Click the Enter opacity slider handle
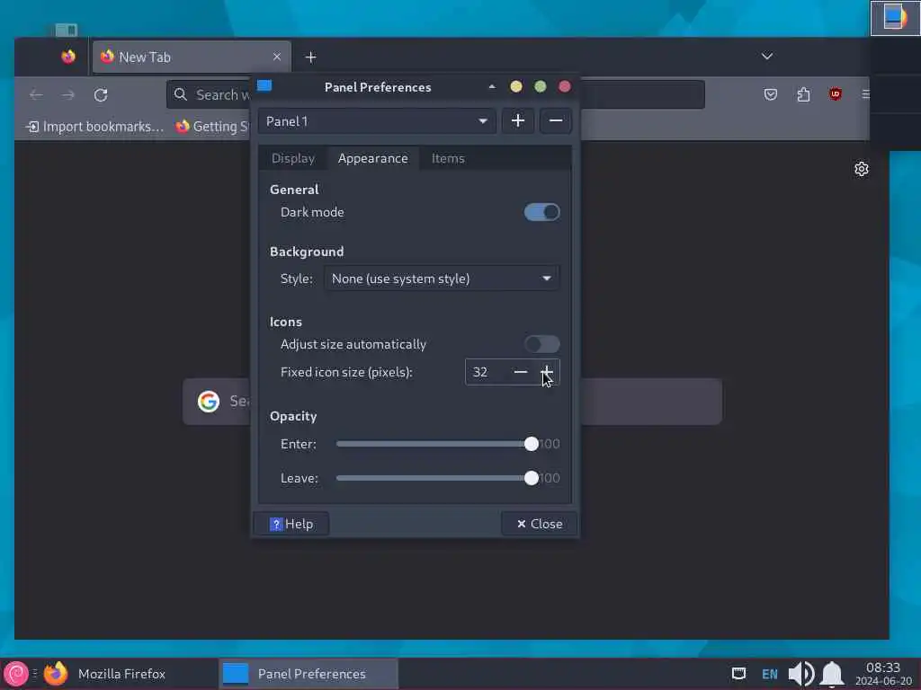Screen dimensions: 921x690 531,444
